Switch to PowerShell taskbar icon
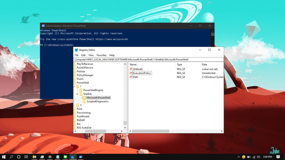Image resolution: width=285 pixels, height=160 pixels. [81, 157]
